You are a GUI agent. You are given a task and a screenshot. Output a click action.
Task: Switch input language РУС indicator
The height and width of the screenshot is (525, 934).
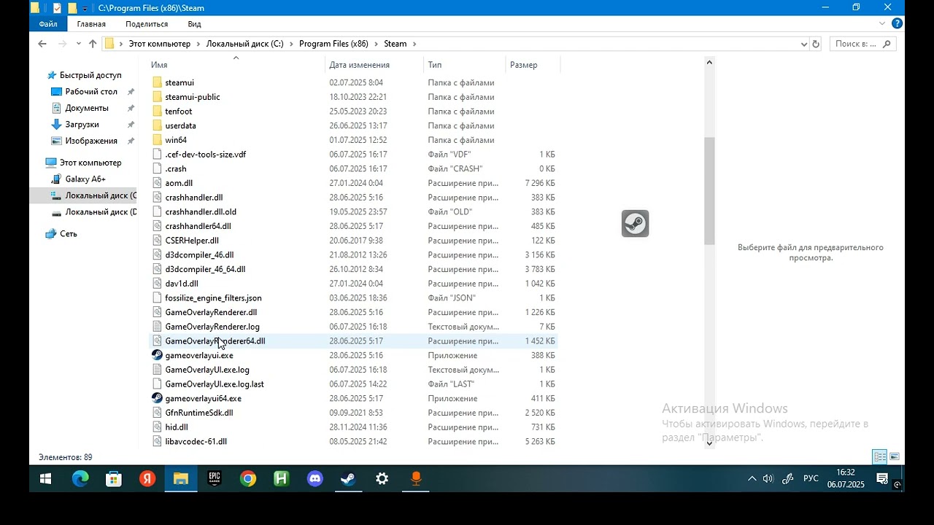click(811, 479)
